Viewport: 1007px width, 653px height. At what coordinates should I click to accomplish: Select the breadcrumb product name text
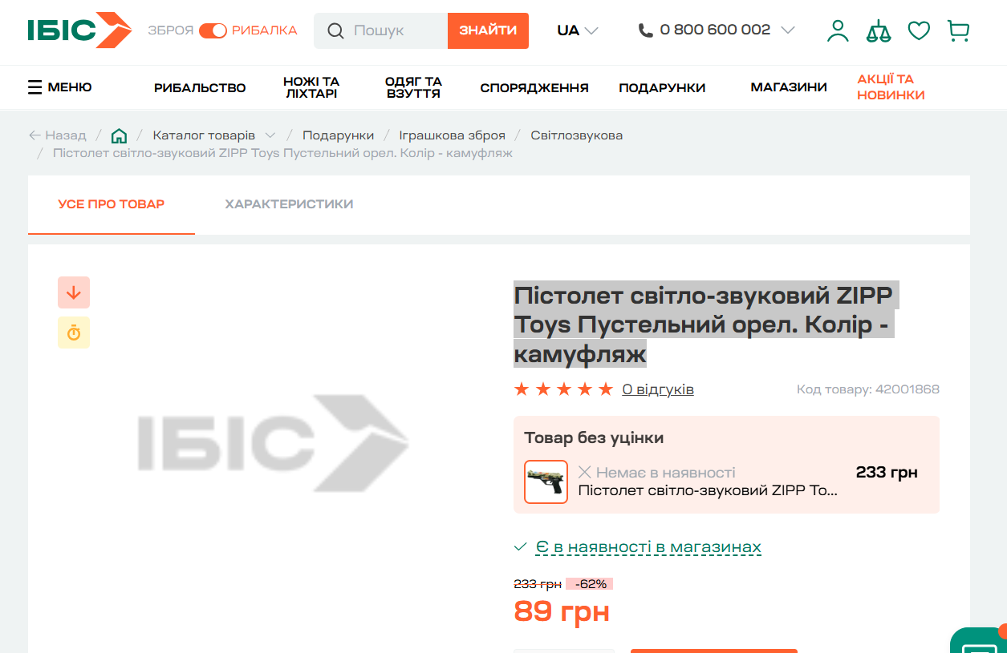tap(282, 152)
